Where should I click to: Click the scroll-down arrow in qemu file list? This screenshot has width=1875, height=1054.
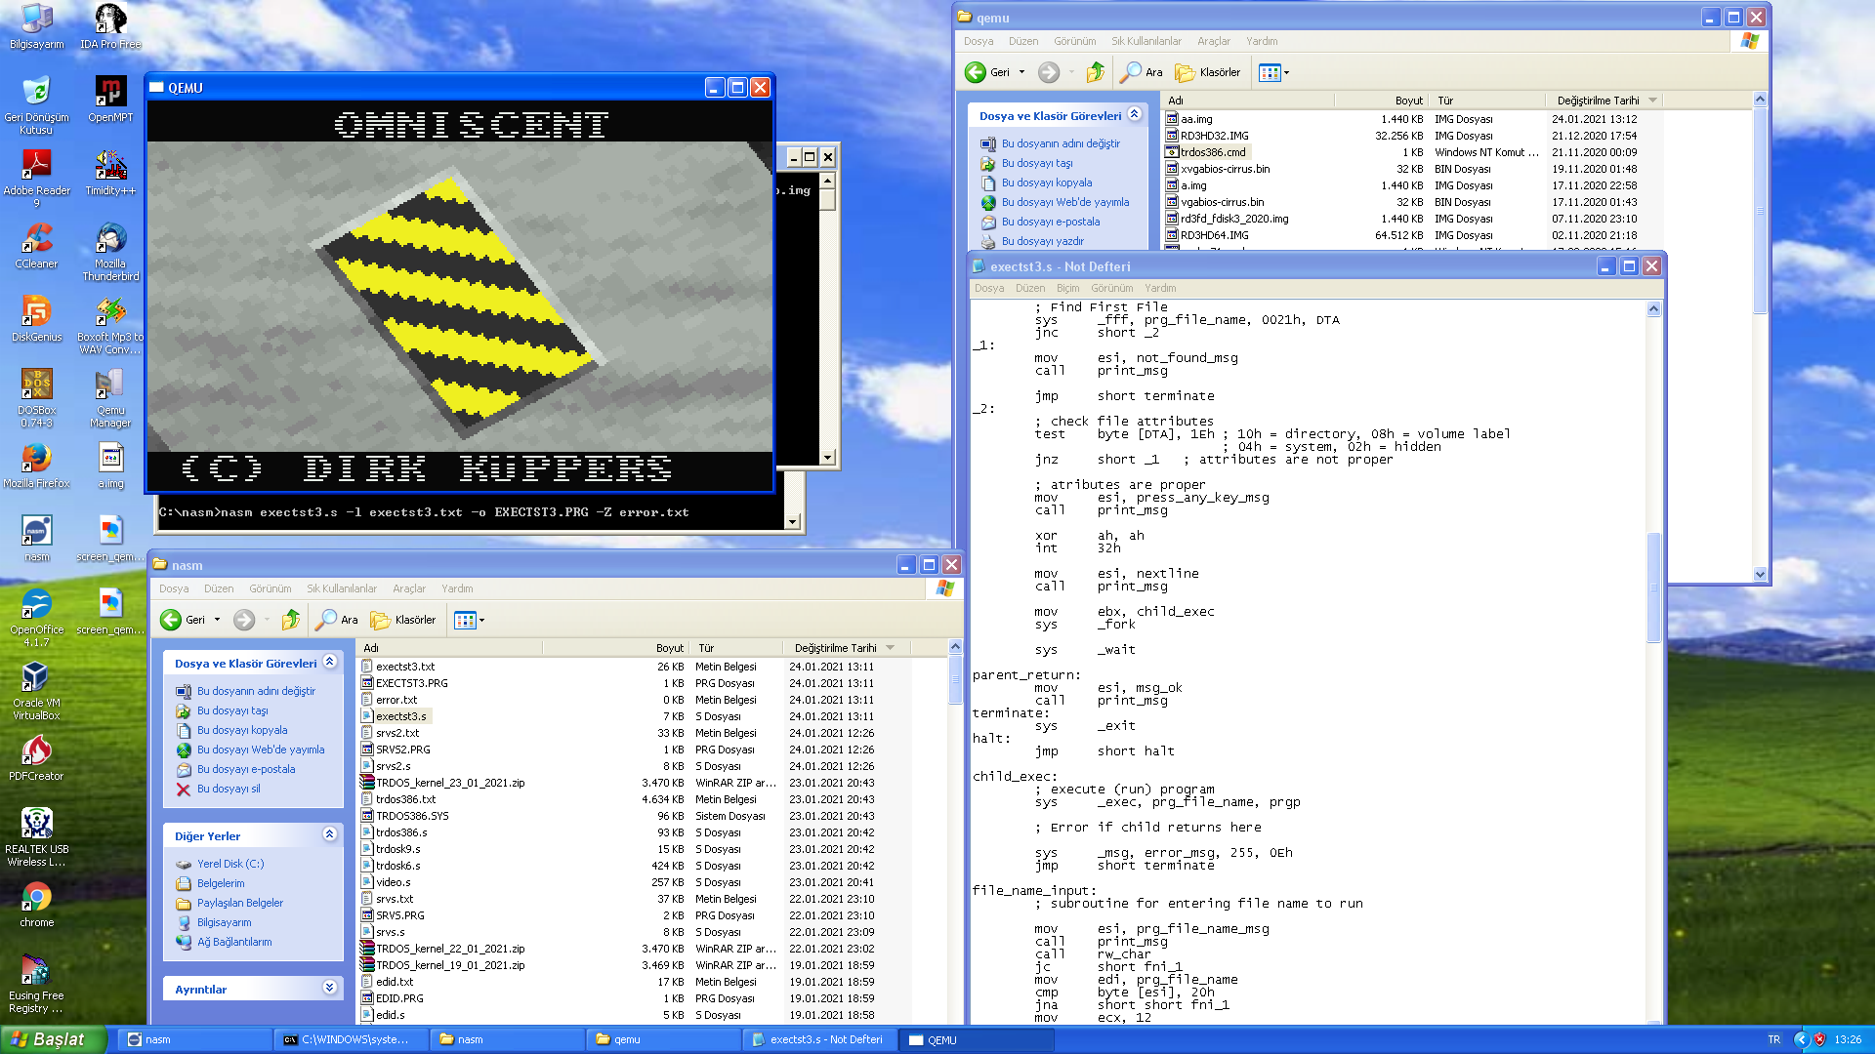1760,574
